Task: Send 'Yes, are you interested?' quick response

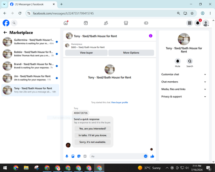Action: pos(92,129)
